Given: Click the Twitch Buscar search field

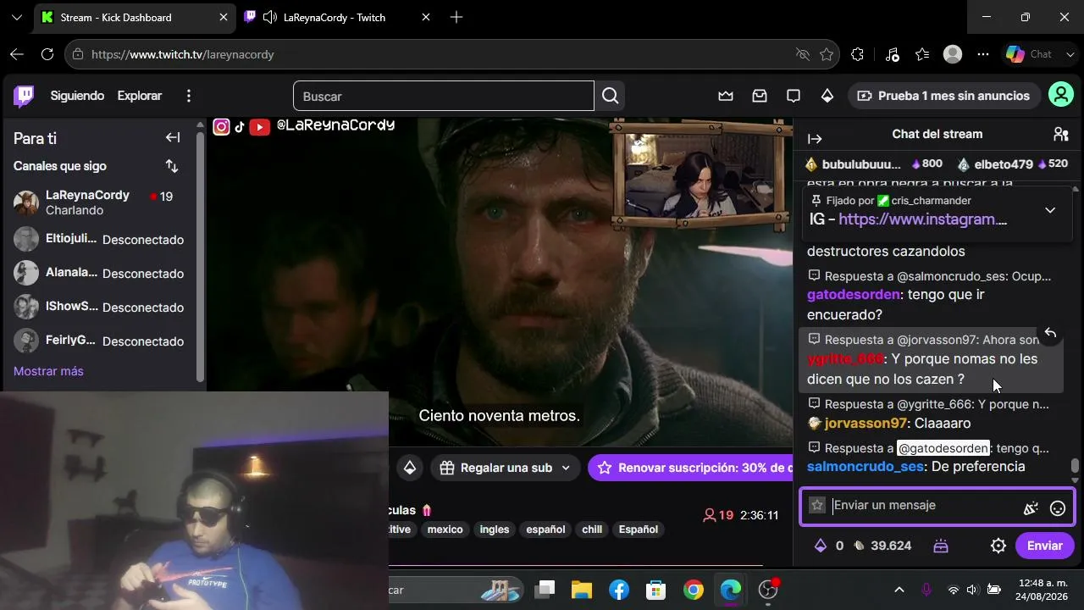Looking at the screenshot, I should [444, 96].
